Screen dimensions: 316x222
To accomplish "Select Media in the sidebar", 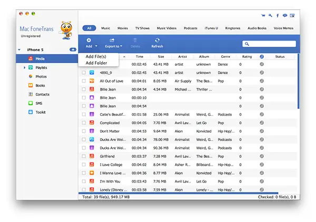I will 47,58.
